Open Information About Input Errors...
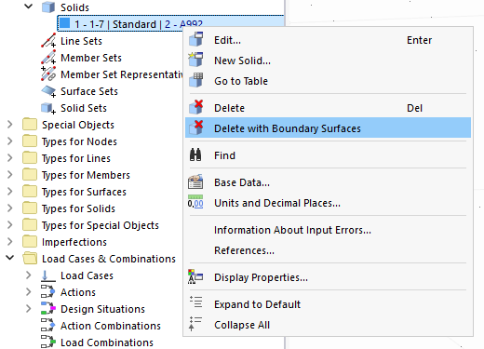 pos(328,230)
